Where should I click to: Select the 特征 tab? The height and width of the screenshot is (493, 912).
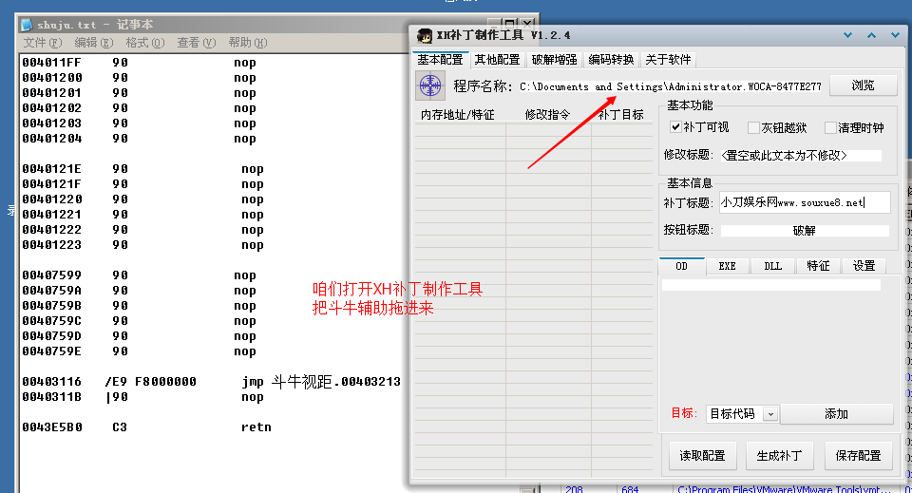[818, 266]
